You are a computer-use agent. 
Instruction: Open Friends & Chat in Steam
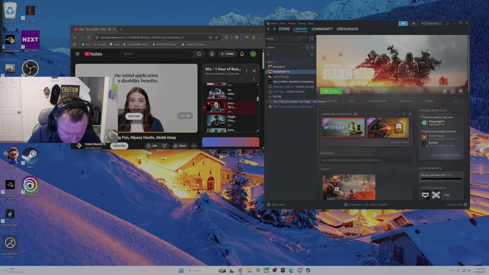(456, 205)
